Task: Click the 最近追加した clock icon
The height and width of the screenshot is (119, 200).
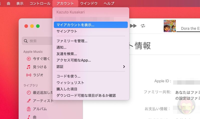Action: [29, 92]
